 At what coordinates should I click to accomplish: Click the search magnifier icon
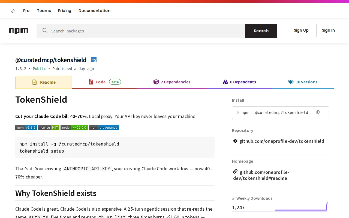45,31
